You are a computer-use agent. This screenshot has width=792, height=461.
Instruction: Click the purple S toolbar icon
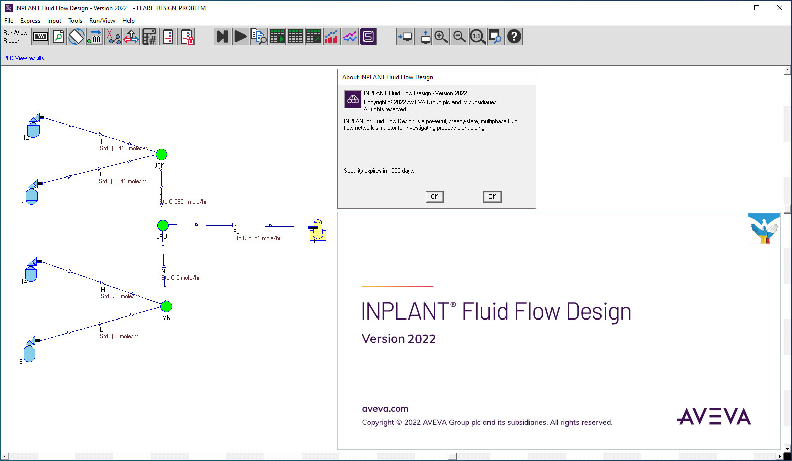click(x=368, y=37)
